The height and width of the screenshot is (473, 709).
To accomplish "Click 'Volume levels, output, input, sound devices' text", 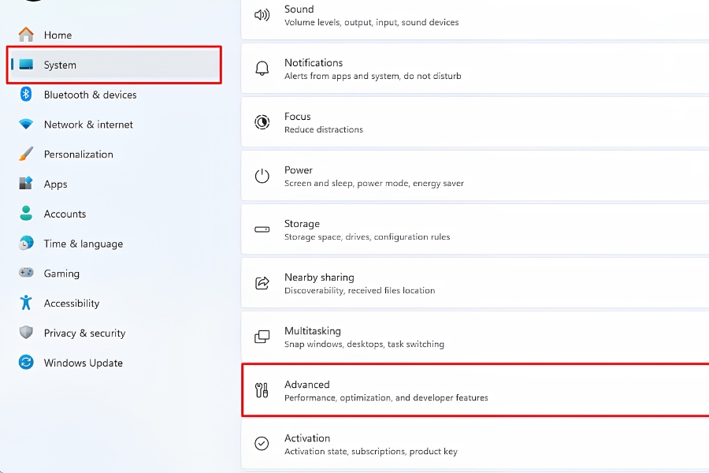I will tap(371, 22).
